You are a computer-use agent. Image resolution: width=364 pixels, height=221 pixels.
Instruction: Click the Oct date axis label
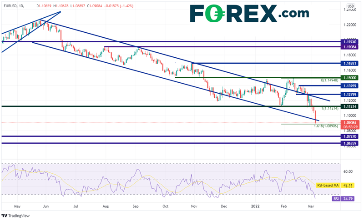tap(165, 206)
